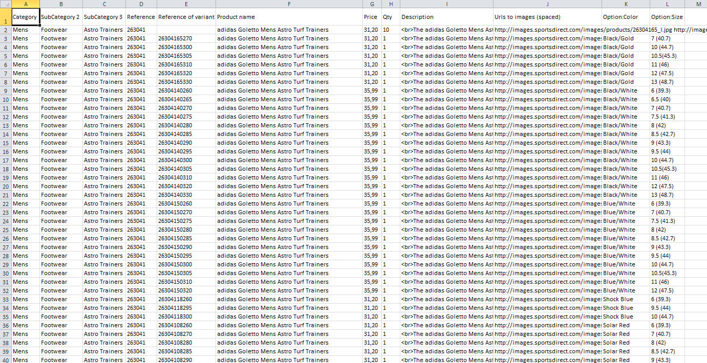Select the Product name cell in row 2
The image size is (707, 363).
[289, 30]
